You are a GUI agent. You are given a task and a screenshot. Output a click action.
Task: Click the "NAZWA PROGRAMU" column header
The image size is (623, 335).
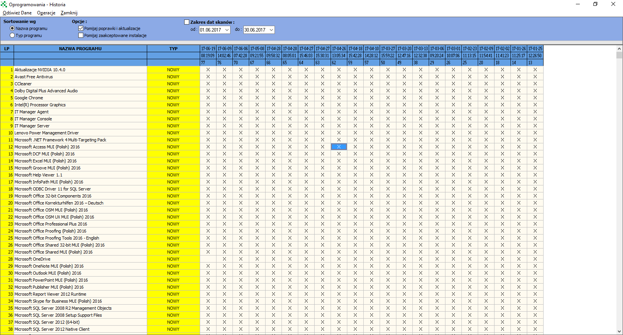80,49
